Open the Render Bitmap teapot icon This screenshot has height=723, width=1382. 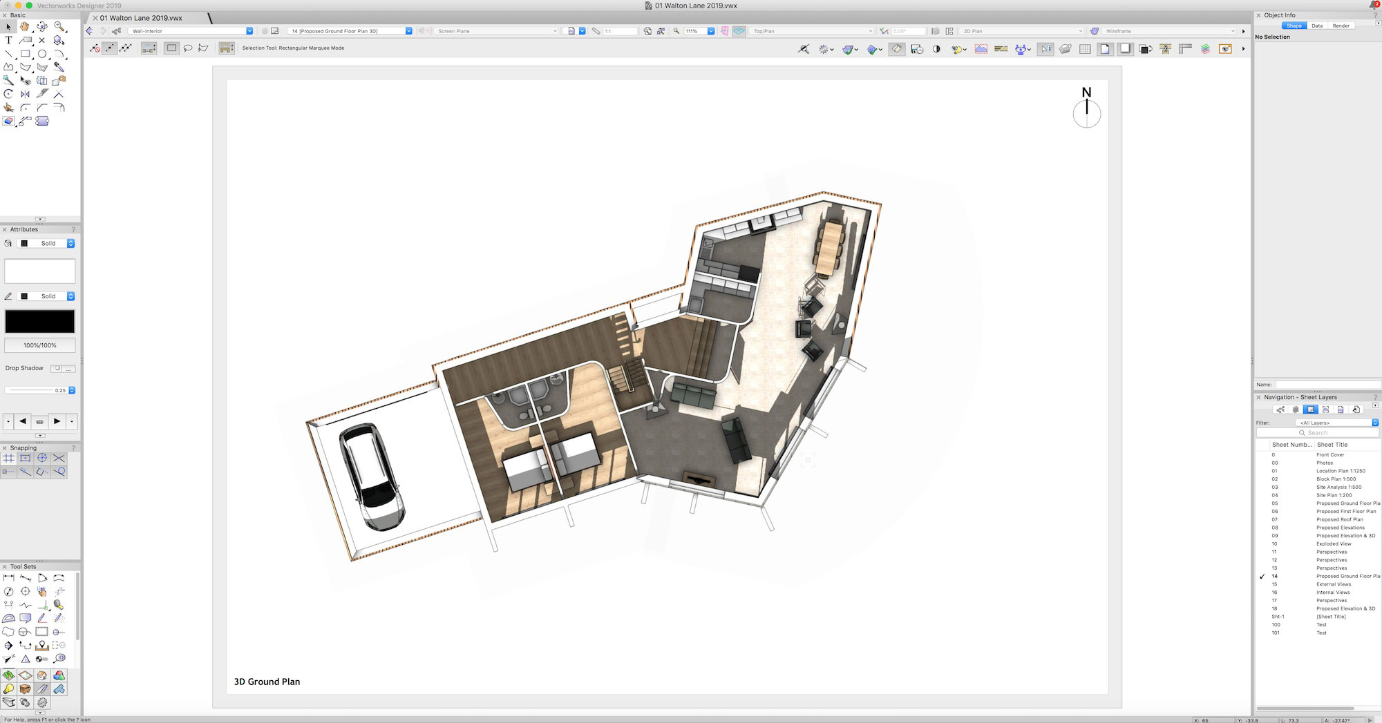tap(1066, 48)
